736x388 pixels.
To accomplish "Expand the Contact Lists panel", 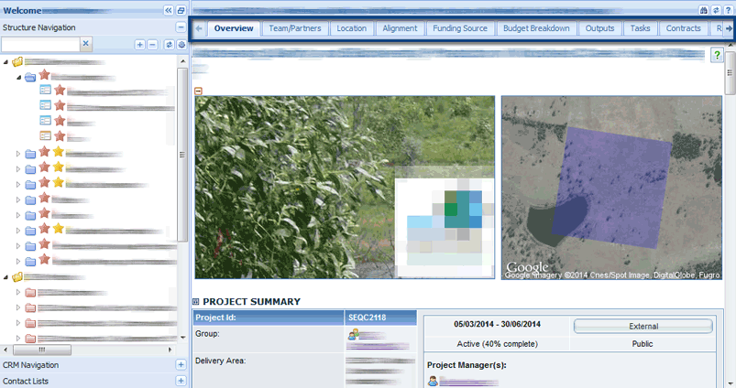I will (x=181, y=381).
